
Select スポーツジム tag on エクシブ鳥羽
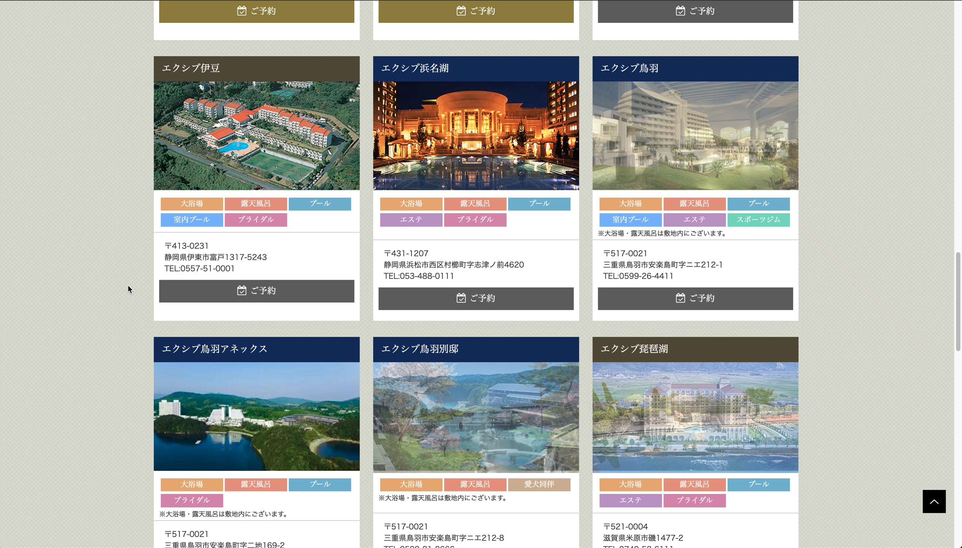coord(758,220)
